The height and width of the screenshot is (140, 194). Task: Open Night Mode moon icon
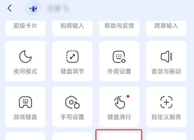[x=25, y=57]
